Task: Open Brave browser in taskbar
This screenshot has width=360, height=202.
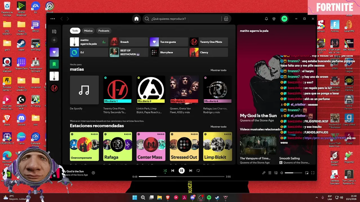Action: pyautogui.click(x=168, y=198)
